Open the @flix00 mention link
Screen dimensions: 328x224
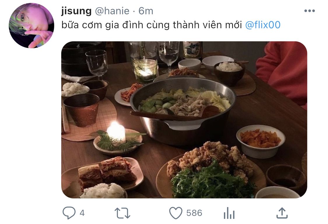point(263,25)
